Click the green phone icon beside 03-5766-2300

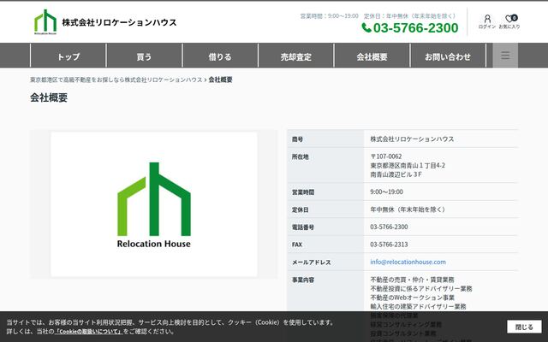click(x=366, y=27)
